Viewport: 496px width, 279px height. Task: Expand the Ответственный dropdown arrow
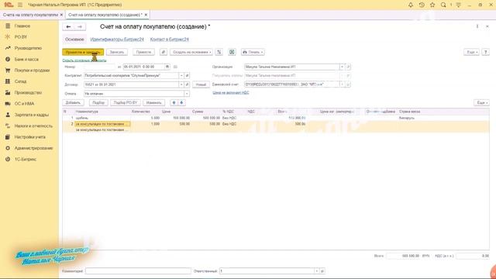pyautogui.click(x=316, y=271)
